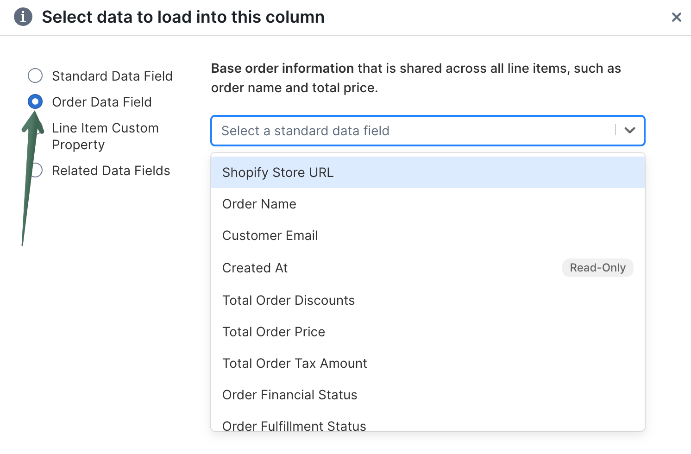The image size is (691, 454).
Task: Click the Read-Only badge on Created At
Action: click(597, 268)
